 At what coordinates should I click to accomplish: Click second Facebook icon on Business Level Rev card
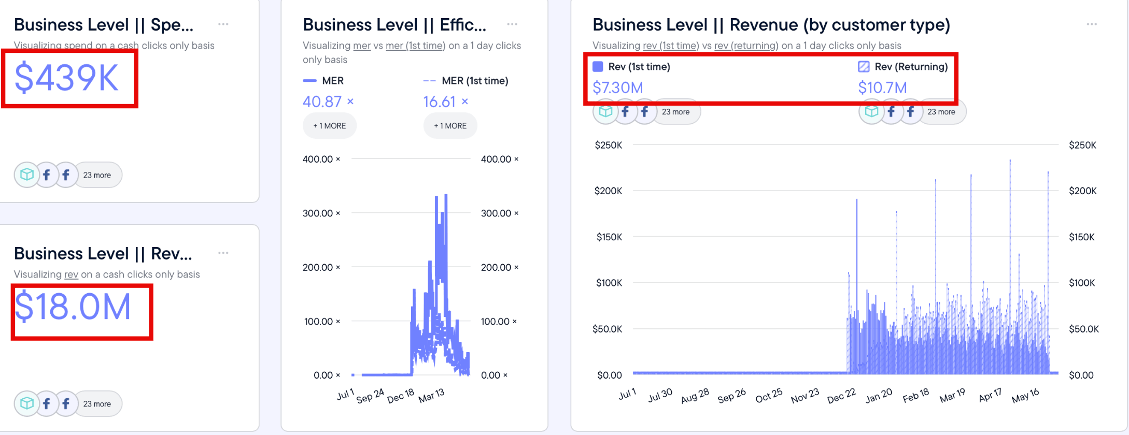tap(66, 404)
